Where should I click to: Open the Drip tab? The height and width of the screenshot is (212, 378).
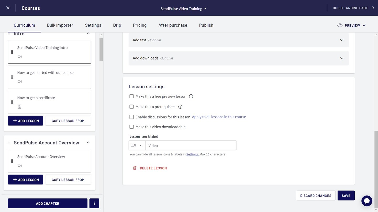[117, 25]
